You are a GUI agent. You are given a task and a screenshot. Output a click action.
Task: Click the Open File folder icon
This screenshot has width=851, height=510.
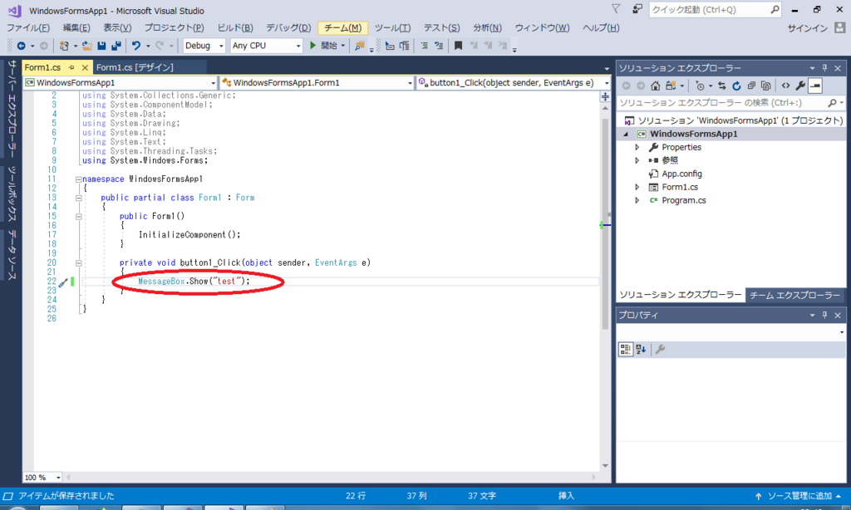[86, 47]
